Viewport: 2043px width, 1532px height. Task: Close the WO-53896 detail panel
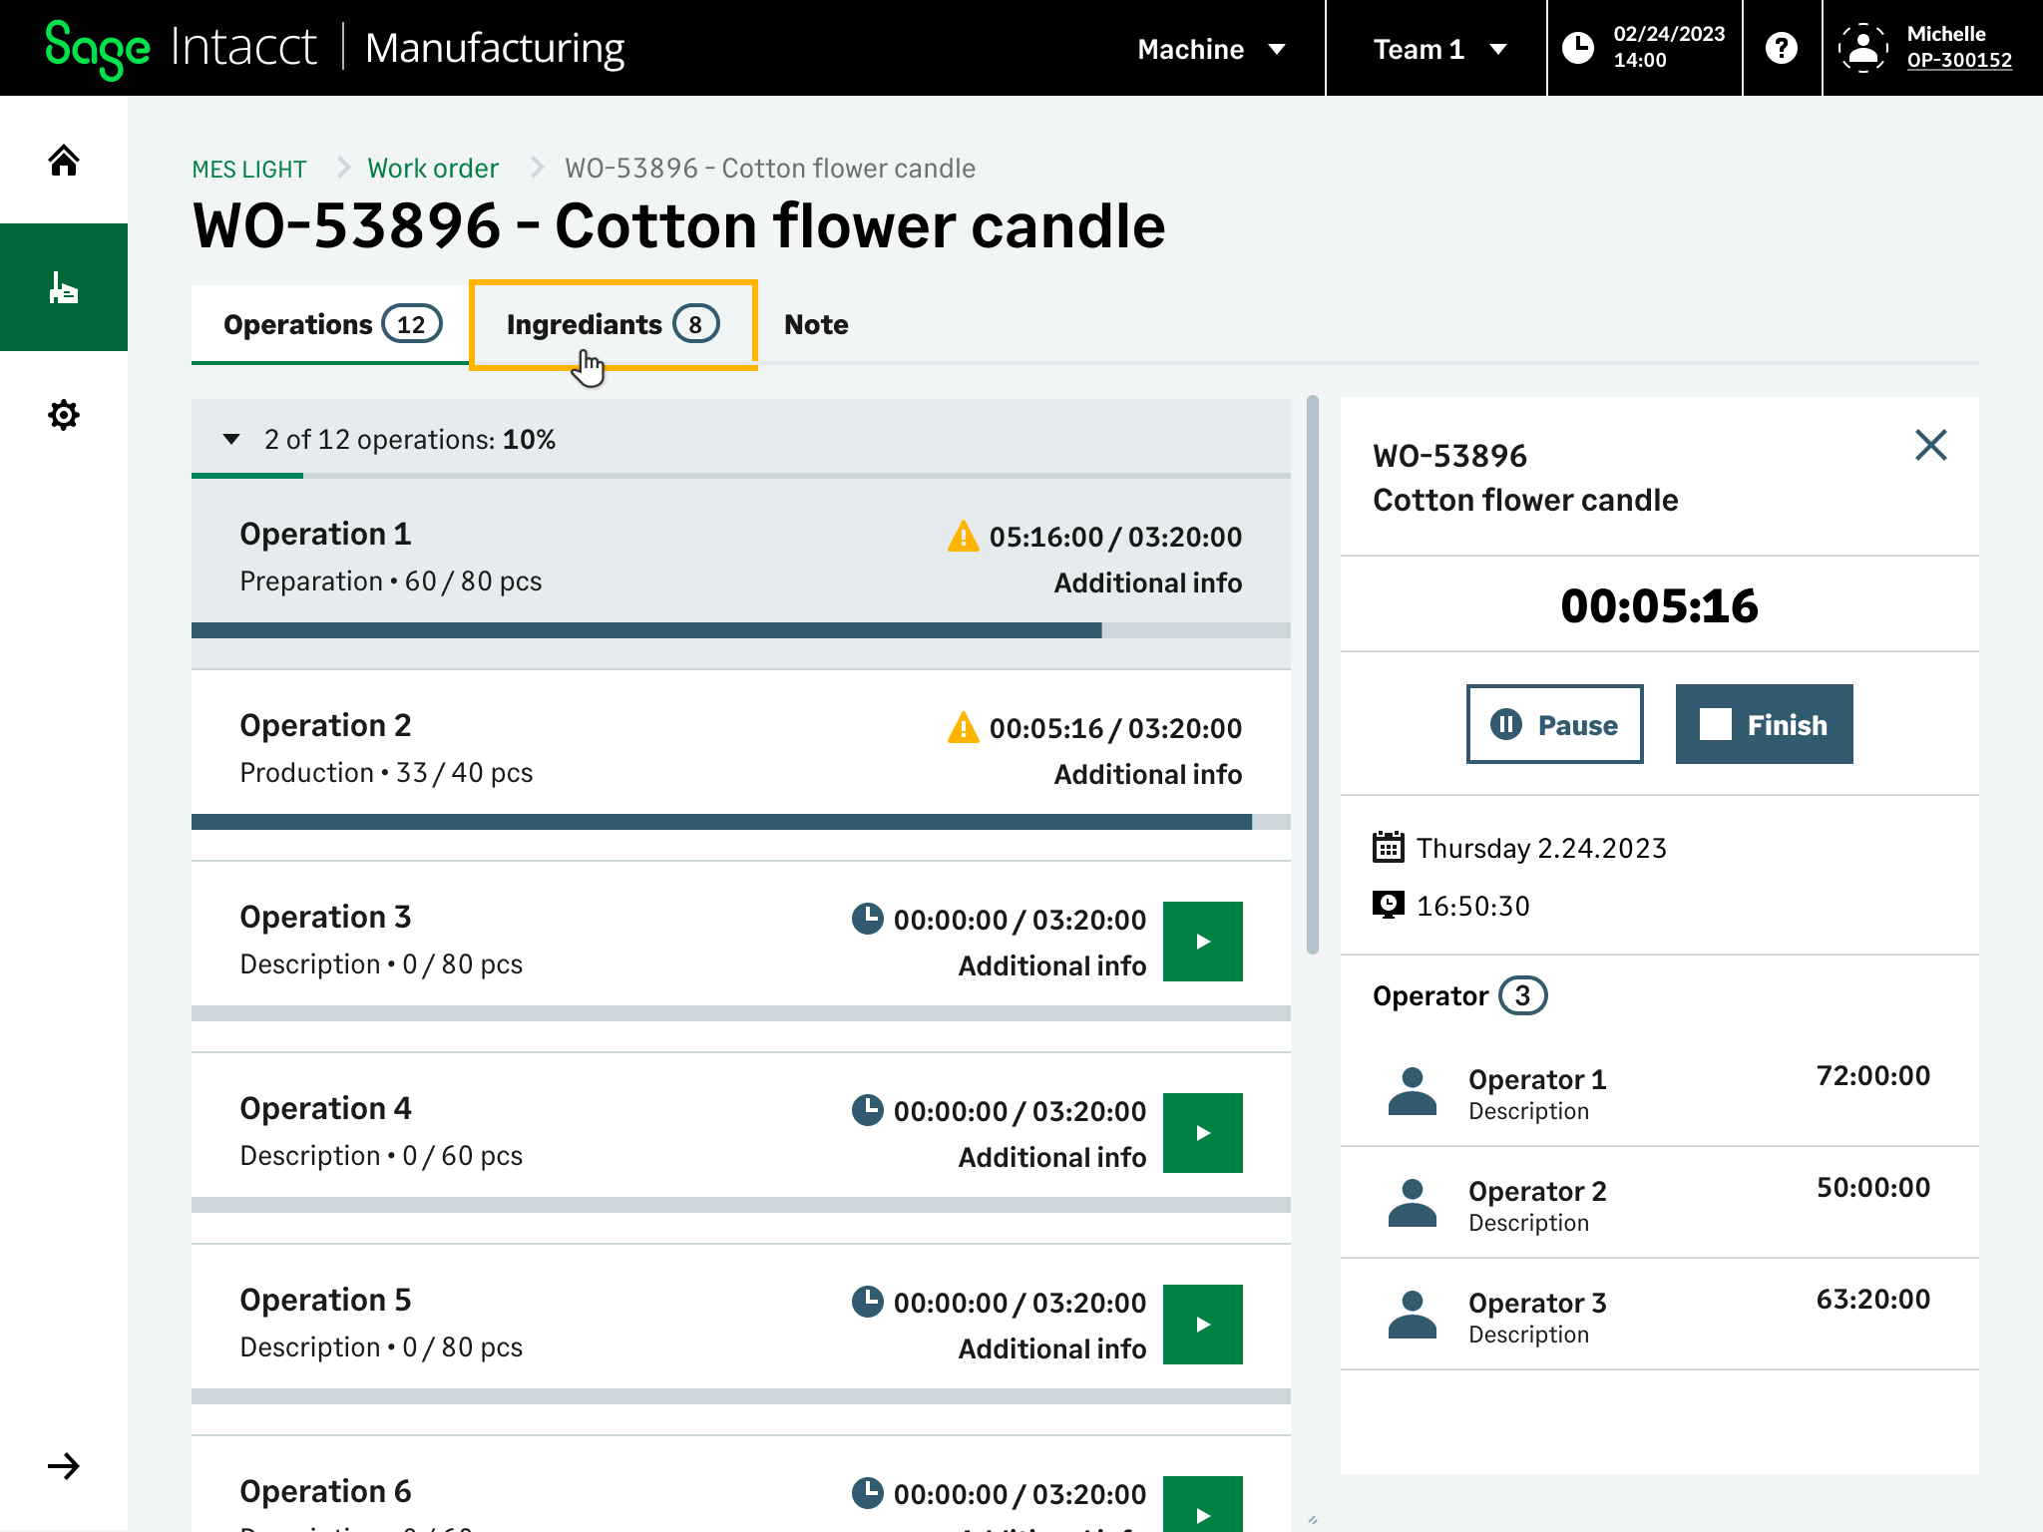pos(1929,446)
